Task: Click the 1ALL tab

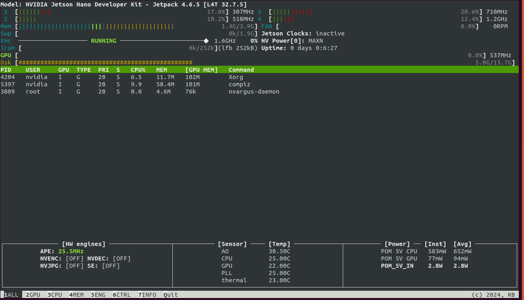Action: tap(11, 295)
